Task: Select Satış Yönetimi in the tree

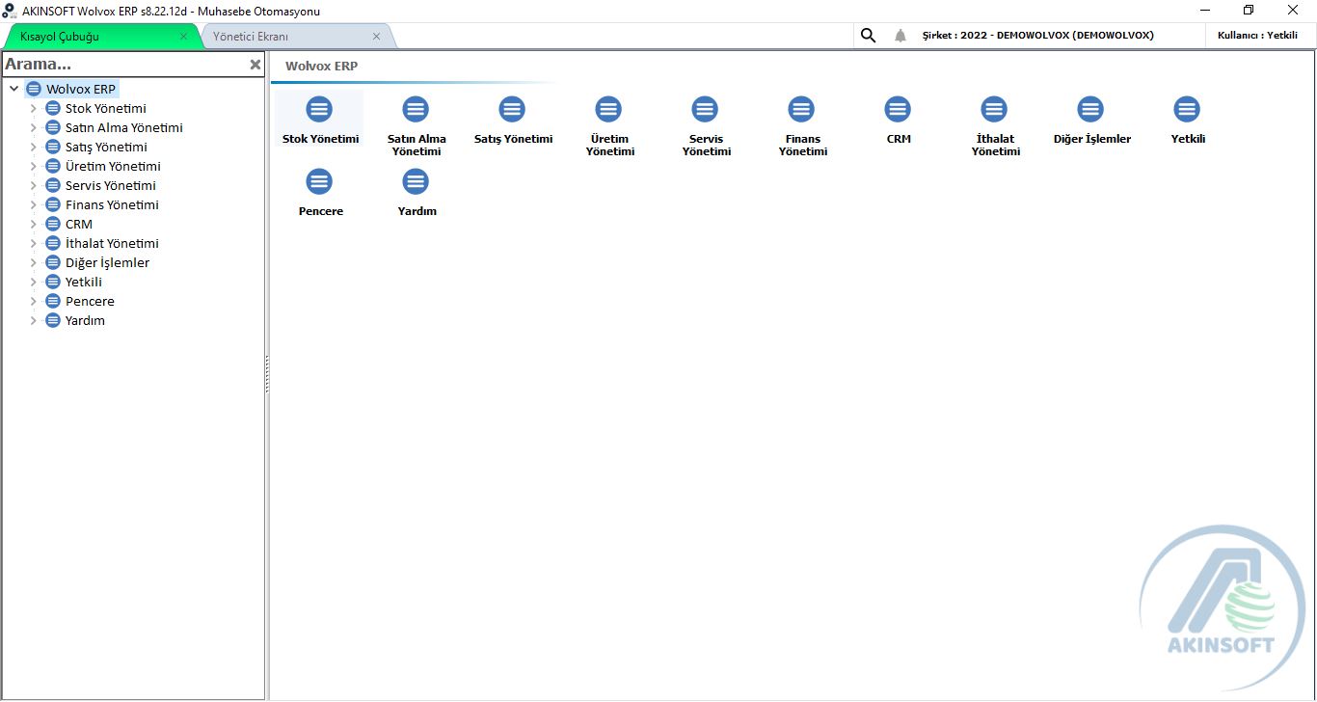Action: [106, 147]
